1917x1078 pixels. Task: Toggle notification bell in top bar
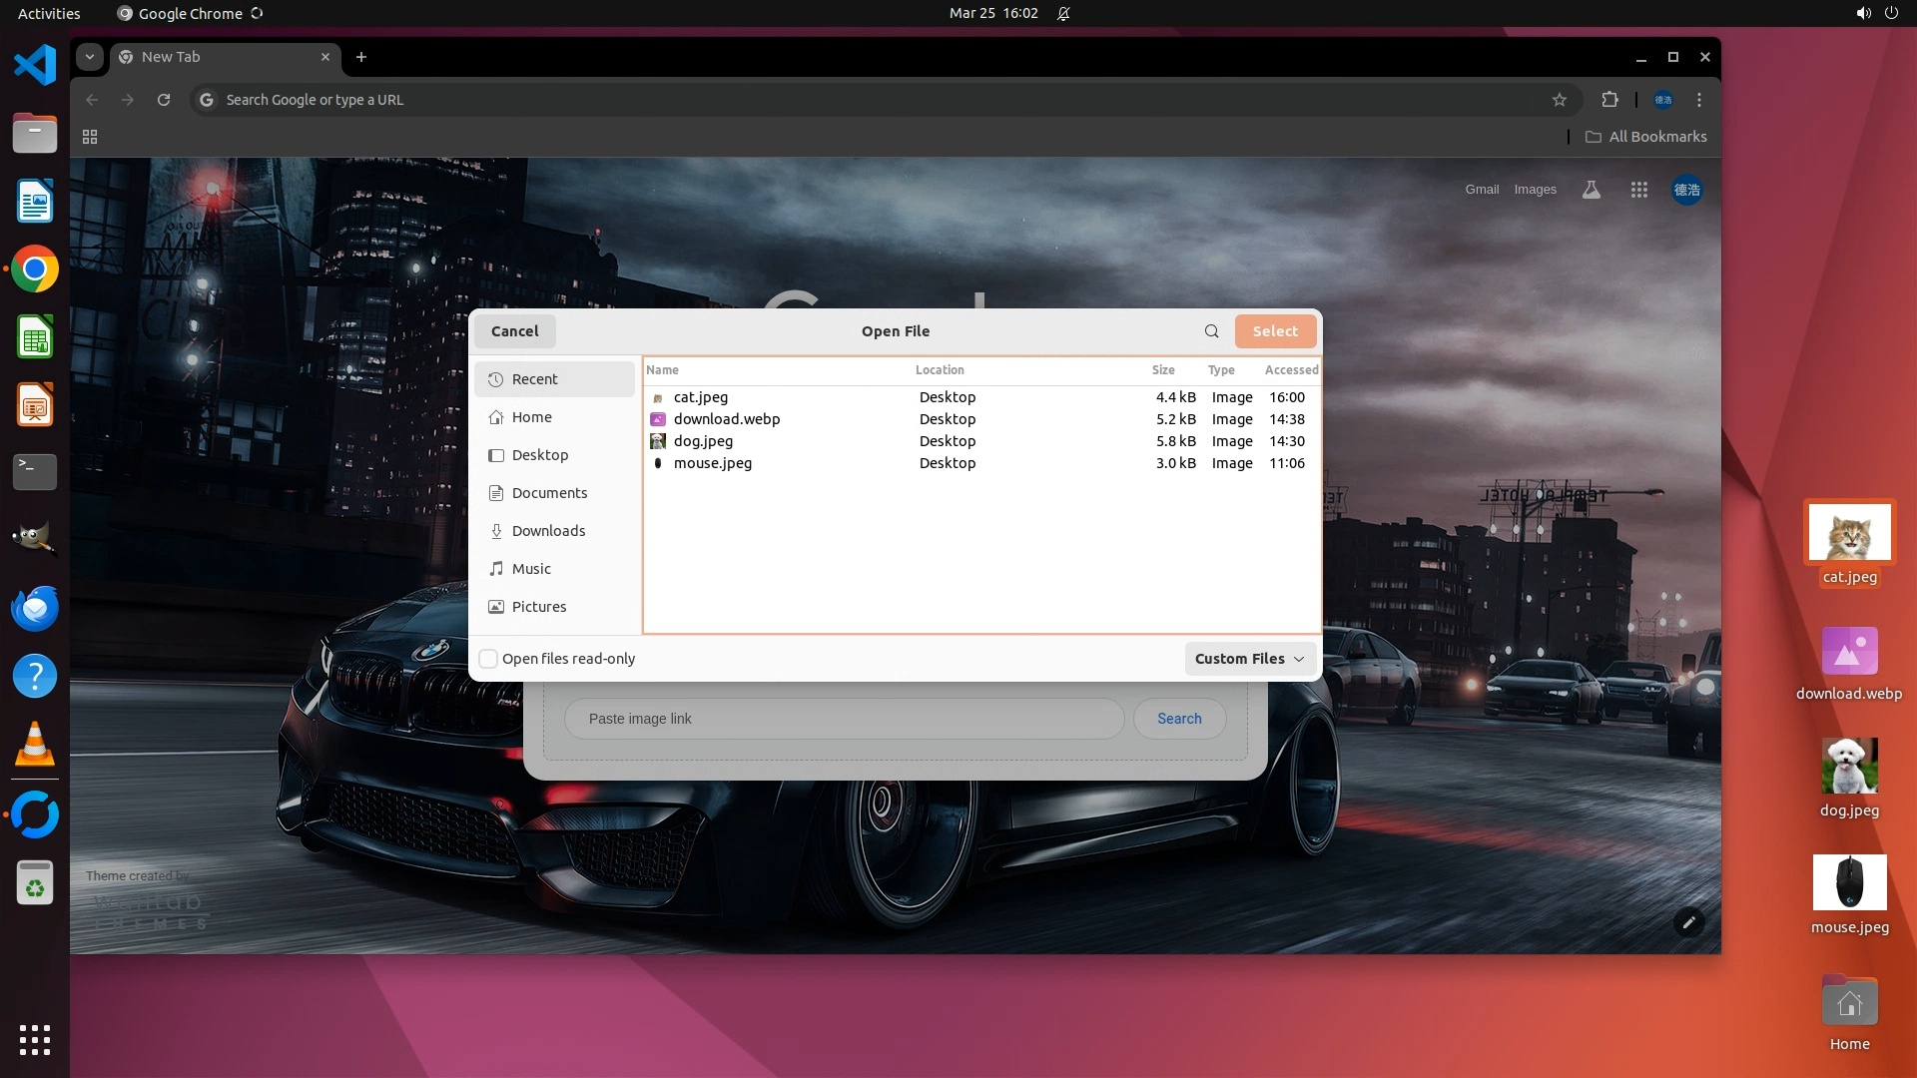pos(1063,14)
